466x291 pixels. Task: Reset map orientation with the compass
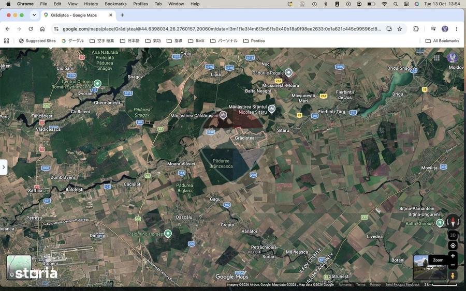(x=453, y=222)
